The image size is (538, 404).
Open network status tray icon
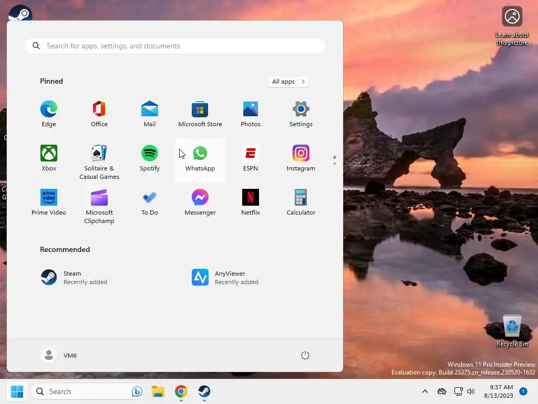tap(458, 391)
